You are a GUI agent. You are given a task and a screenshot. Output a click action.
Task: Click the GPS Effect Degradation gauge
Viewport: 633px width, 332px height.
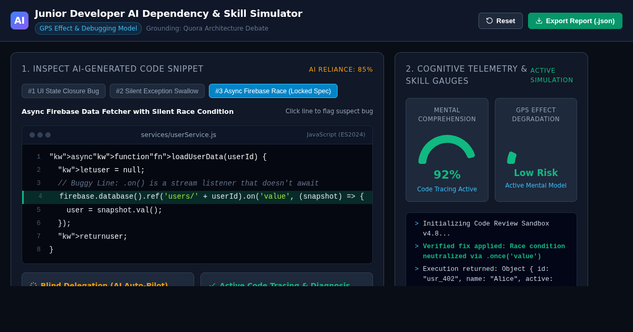click(536, 150)
